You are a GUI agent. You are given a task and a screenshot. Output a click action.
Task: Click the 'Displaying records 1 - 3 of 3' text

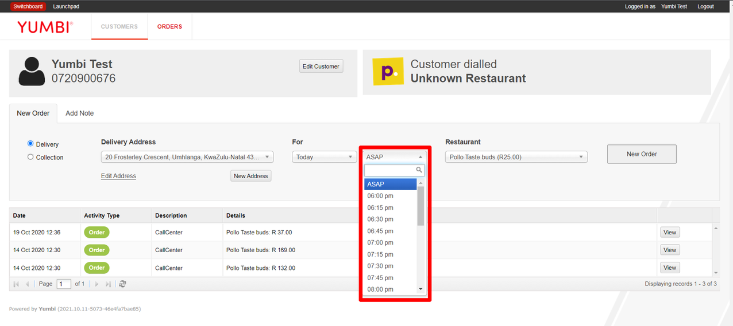tap(681, 284)
